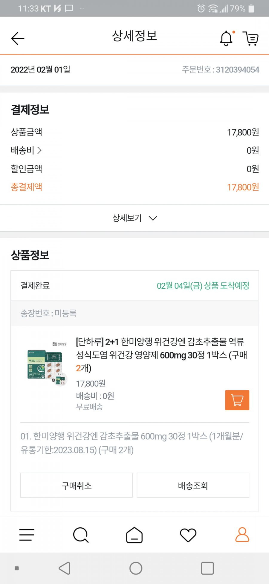Expand 배송비 shipping fee details
269x584 pixels.
coord(26,150)
